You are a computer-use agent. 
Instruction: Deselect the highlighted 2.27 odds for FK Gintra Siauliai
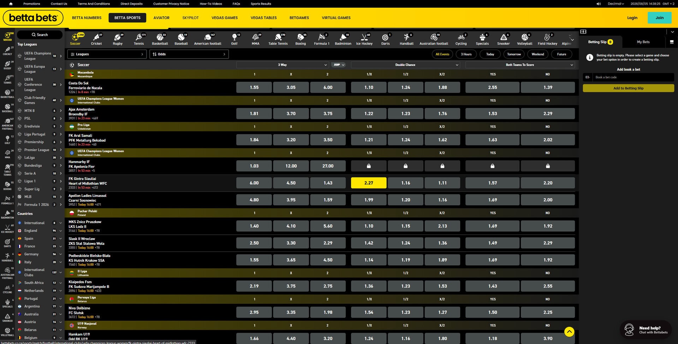click(369, 183)
